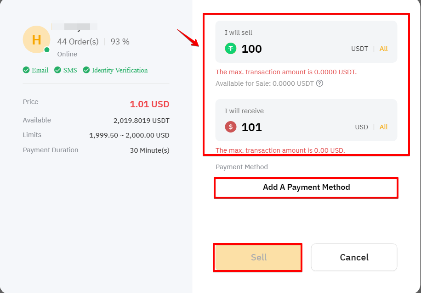The image size is (421, 293).
Task: Click the red USD dollar icon
Action: coord(230,127)
